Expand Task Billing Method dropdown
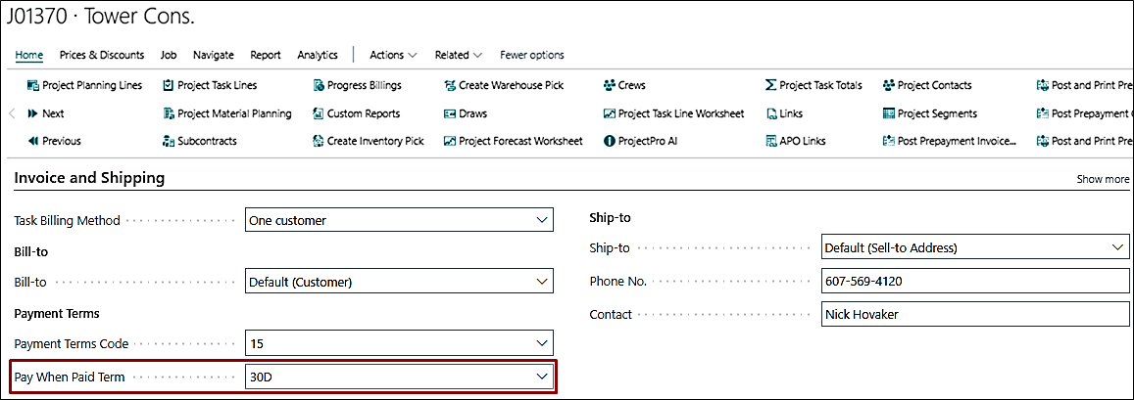Image resolution: width=1134 pixels, height=400 pixels. pos(542,221)
